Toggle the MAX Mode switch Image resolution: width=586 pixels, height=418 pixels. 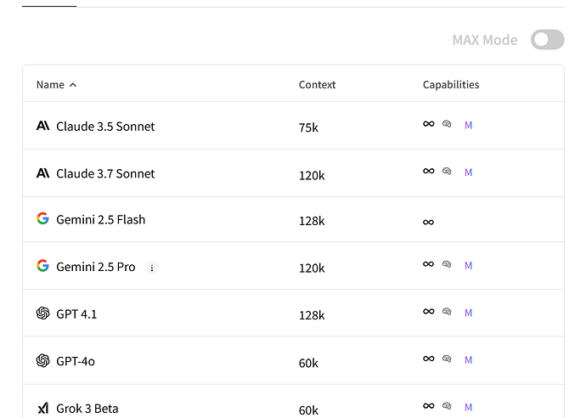tap(548, 40)
